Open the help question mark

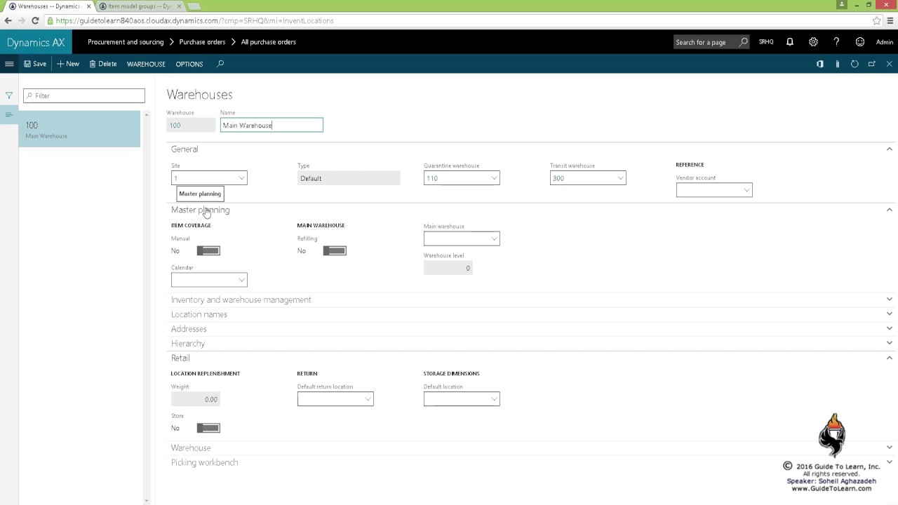(836, 42)
